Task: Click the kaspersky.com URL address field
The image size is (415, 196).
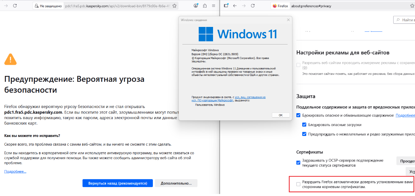Action: click(x=118, y=6)
